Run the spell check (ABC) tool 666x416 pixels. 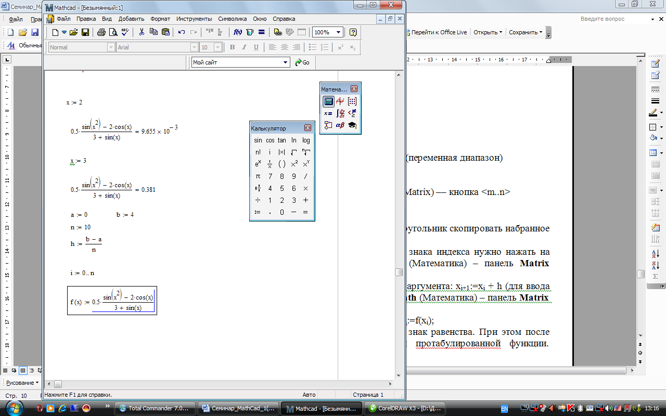click(x=125, y=32)
